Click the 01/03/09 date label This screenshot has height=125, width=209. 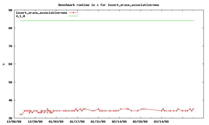pos(56,121)
